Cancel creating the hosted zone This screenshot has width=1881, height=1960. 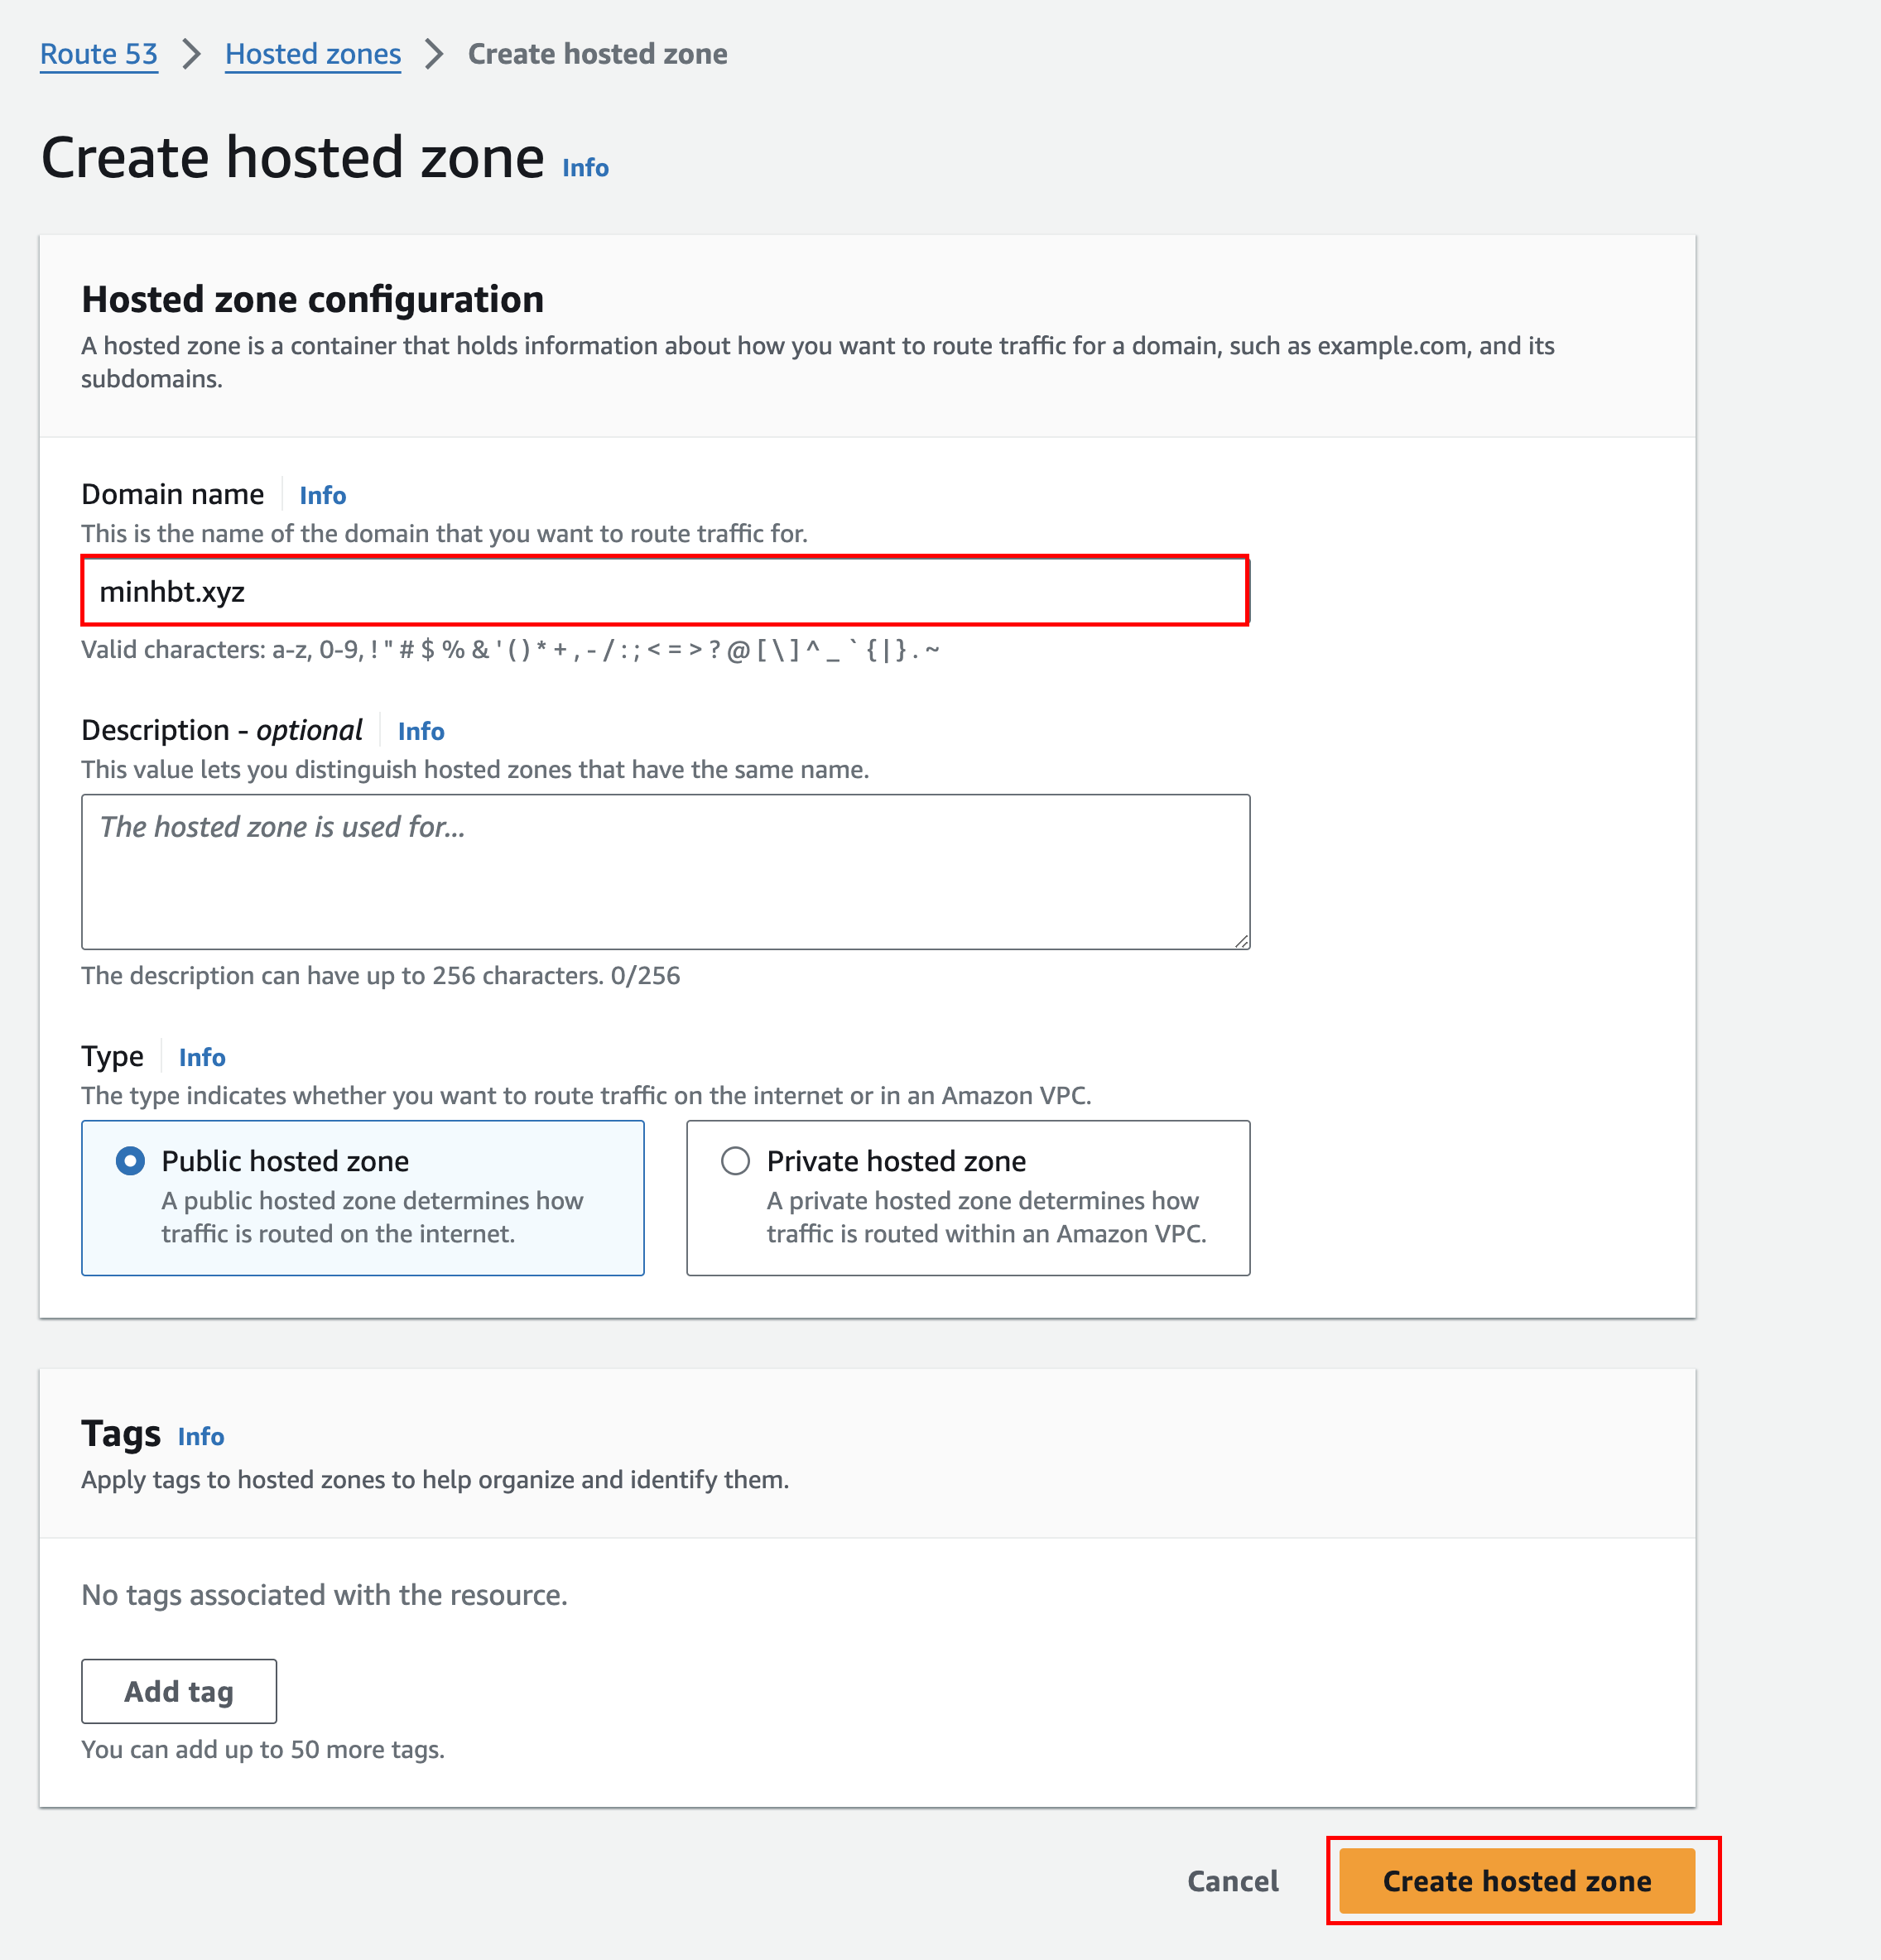click(1232, 1881)
